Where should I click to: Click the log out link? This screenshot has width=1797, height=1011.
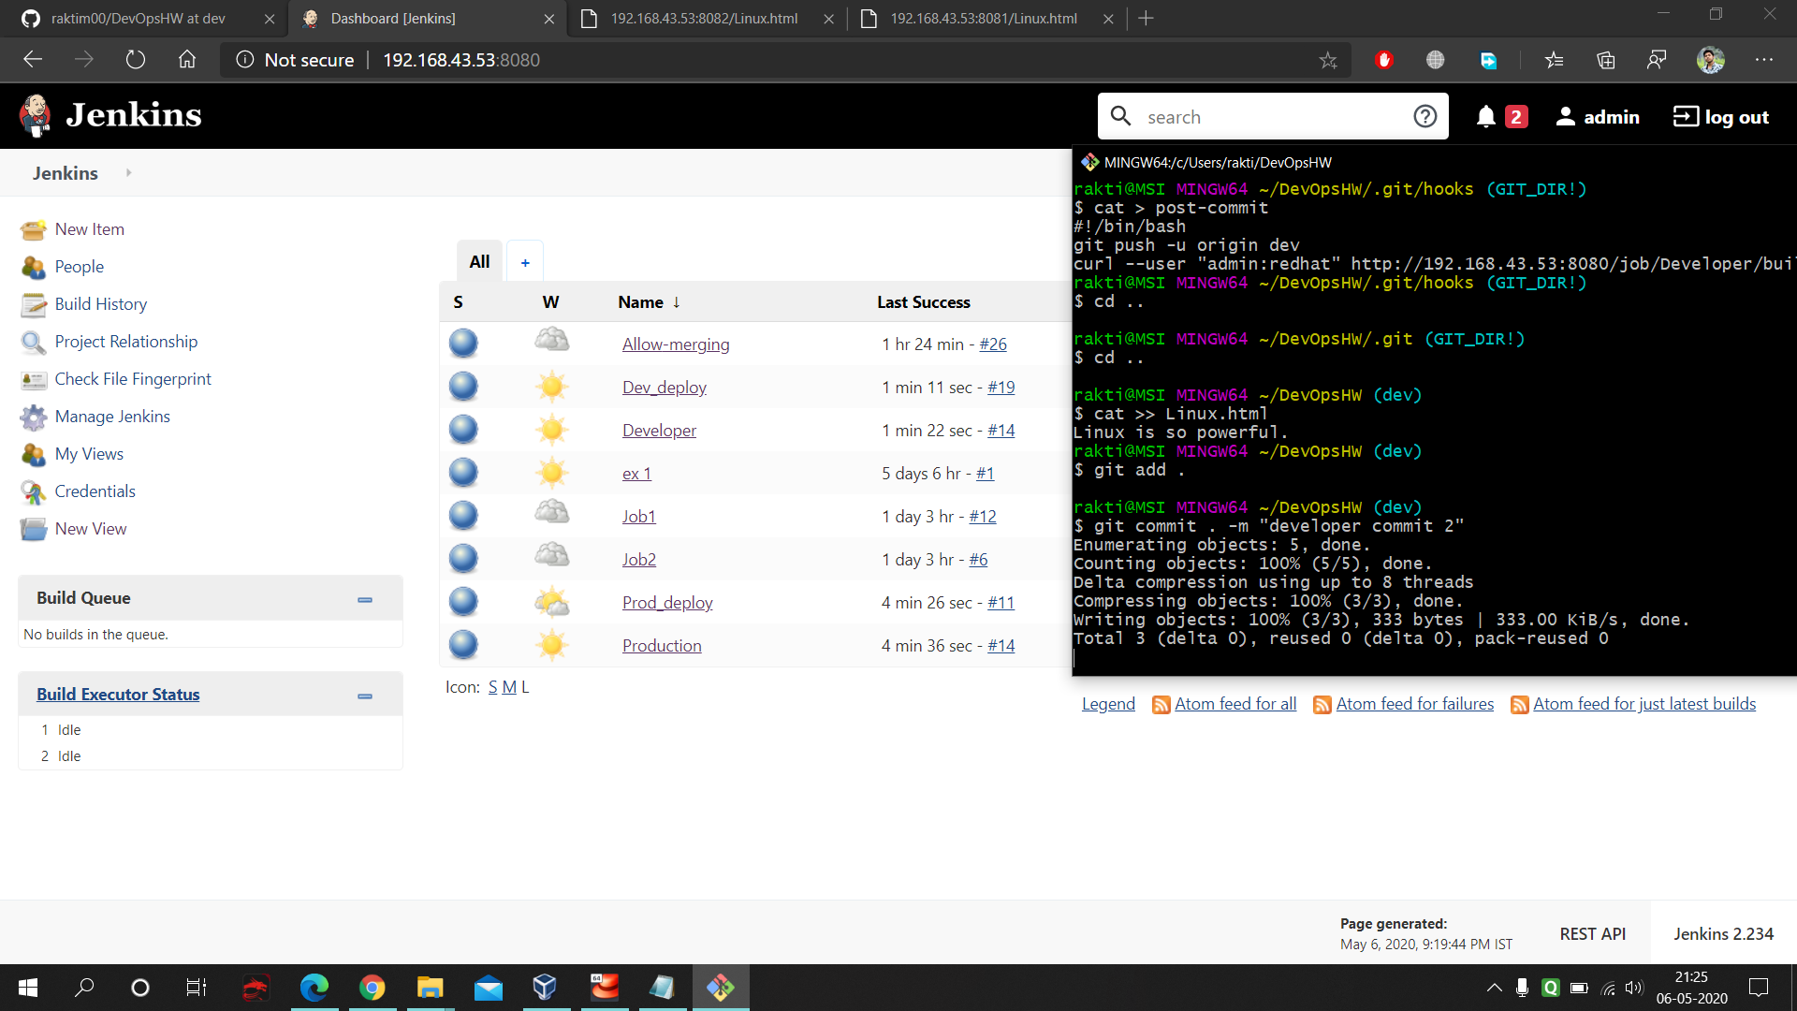coord(1720,117)
